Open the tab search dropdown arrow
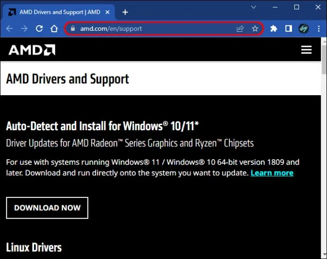The height and width of the screenshot is (259, 327). click(x=254, y=7)
